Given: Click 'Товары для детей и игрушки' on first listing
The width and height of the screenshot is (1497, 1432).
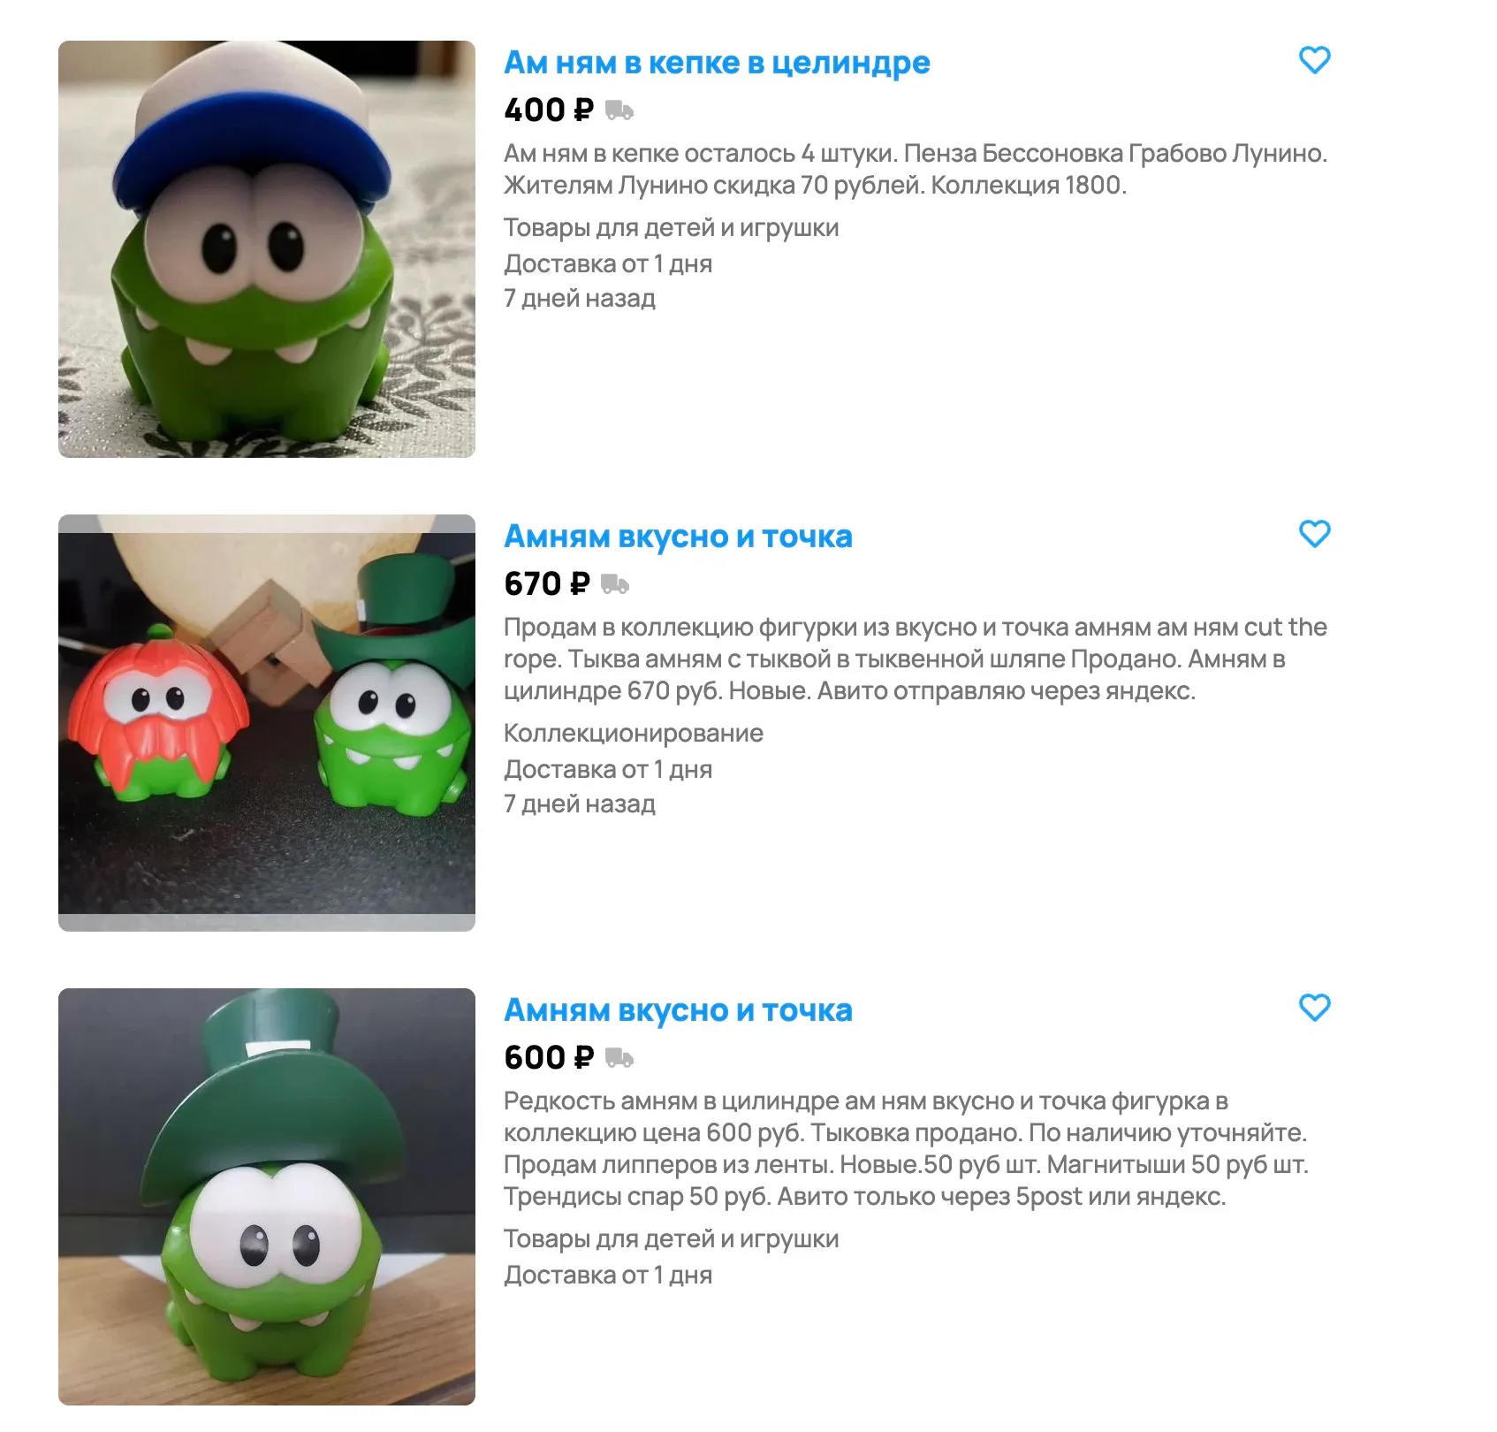Looking at the screenshot, I should click(672, 228).
